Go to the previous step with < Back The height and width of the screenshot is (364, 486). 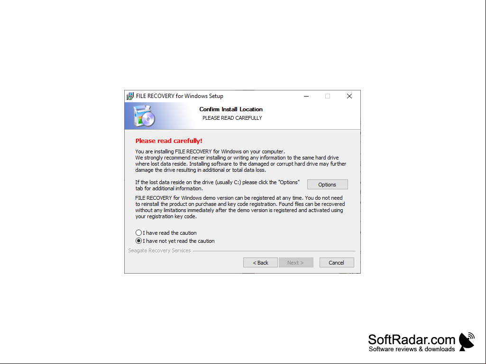tap(260, 263)
